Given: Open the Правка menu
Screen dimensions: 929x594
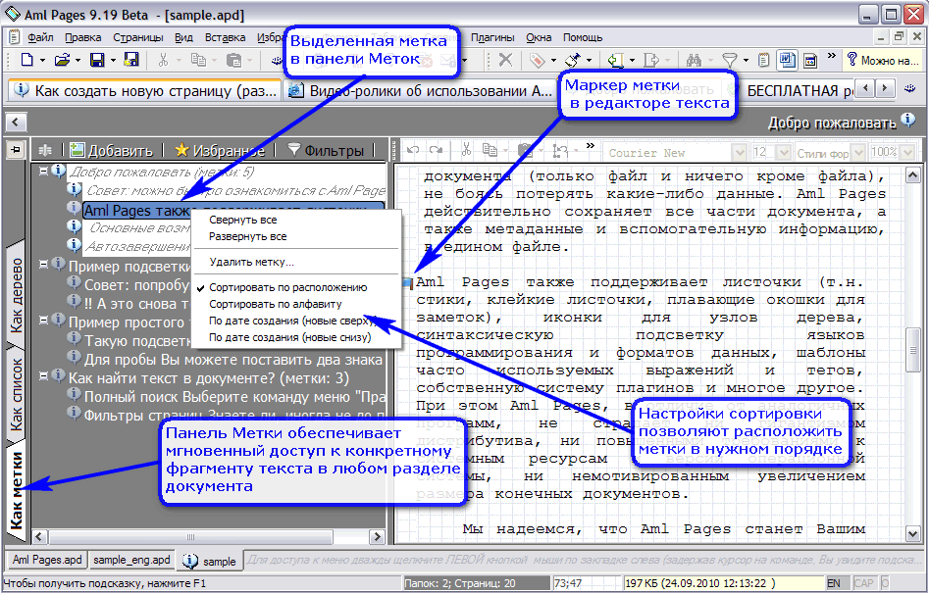Looking at the screenshot, I should coord(83,37).
